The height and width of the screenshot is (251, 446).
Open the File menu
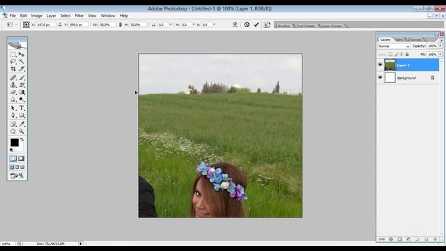[13, 15]
